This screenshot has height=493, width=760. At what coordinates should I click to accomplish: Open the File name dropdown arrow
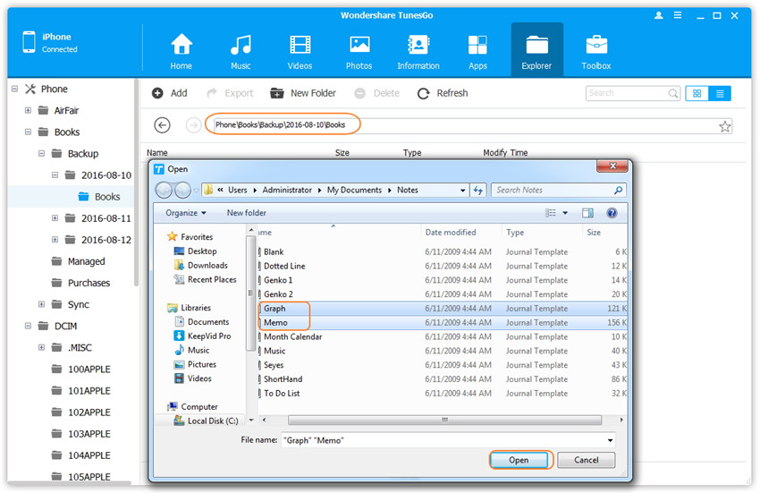tap(610, 440)
